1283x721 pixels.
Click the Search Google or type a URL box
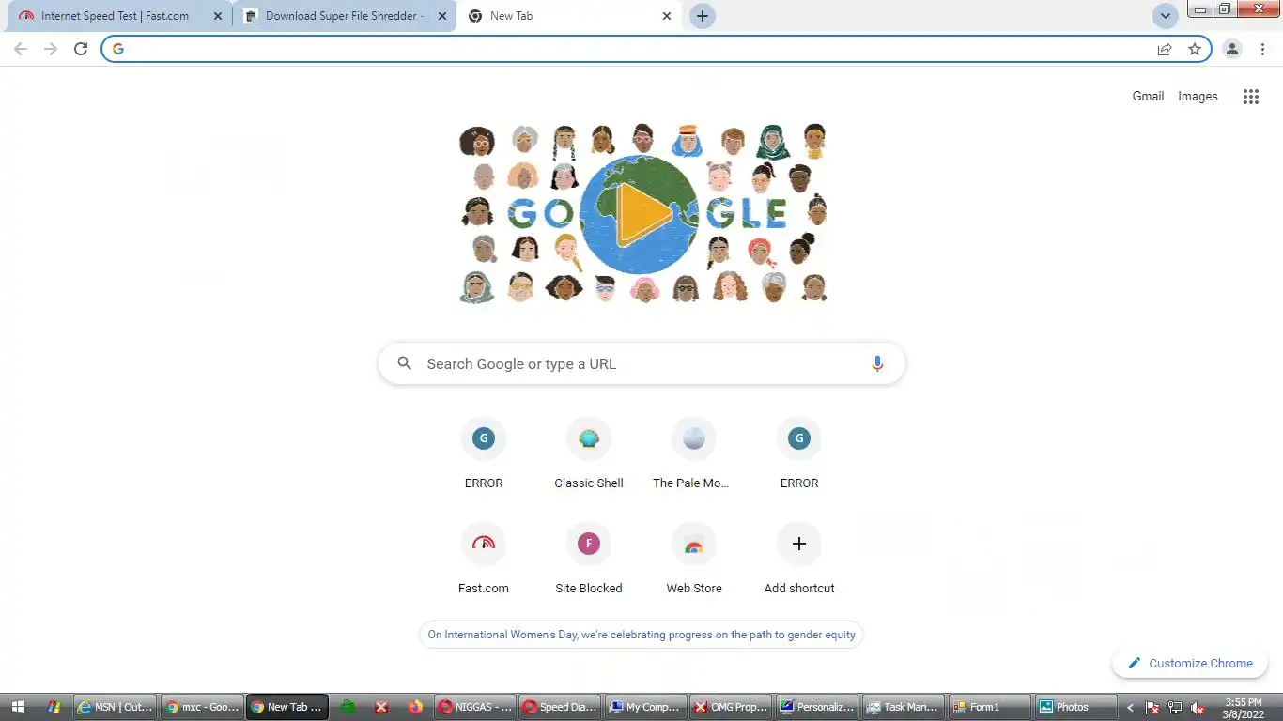641,363
